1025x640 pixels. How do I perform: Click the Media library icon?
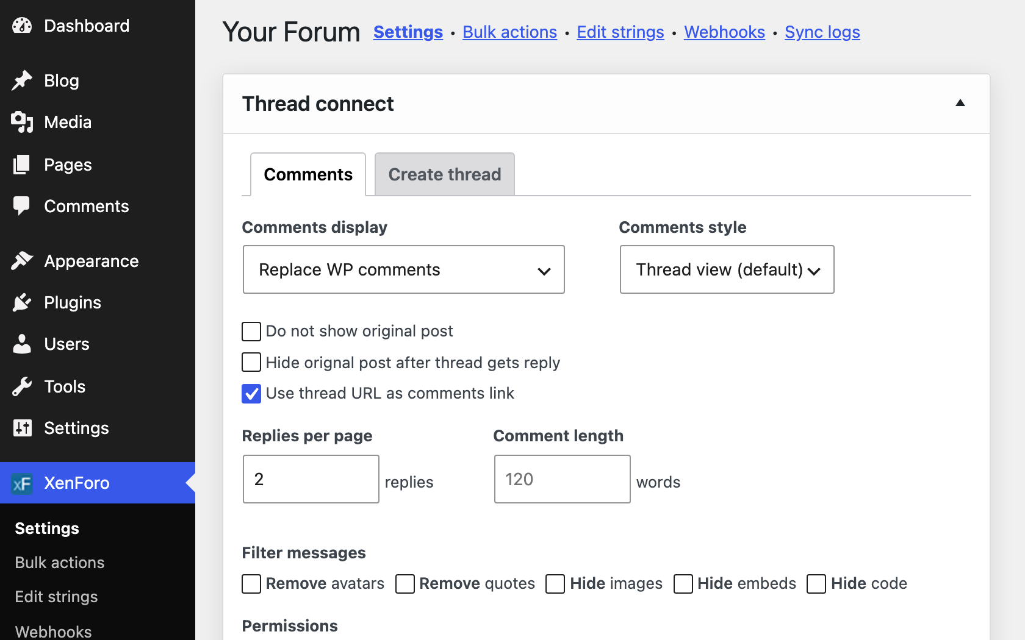click(22, 122)
